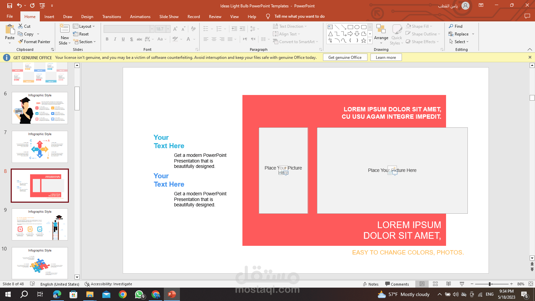Reset the slide layout
The width and height of the screenshot is (535, 301).
pyautogui.click(x=81, y=34)
